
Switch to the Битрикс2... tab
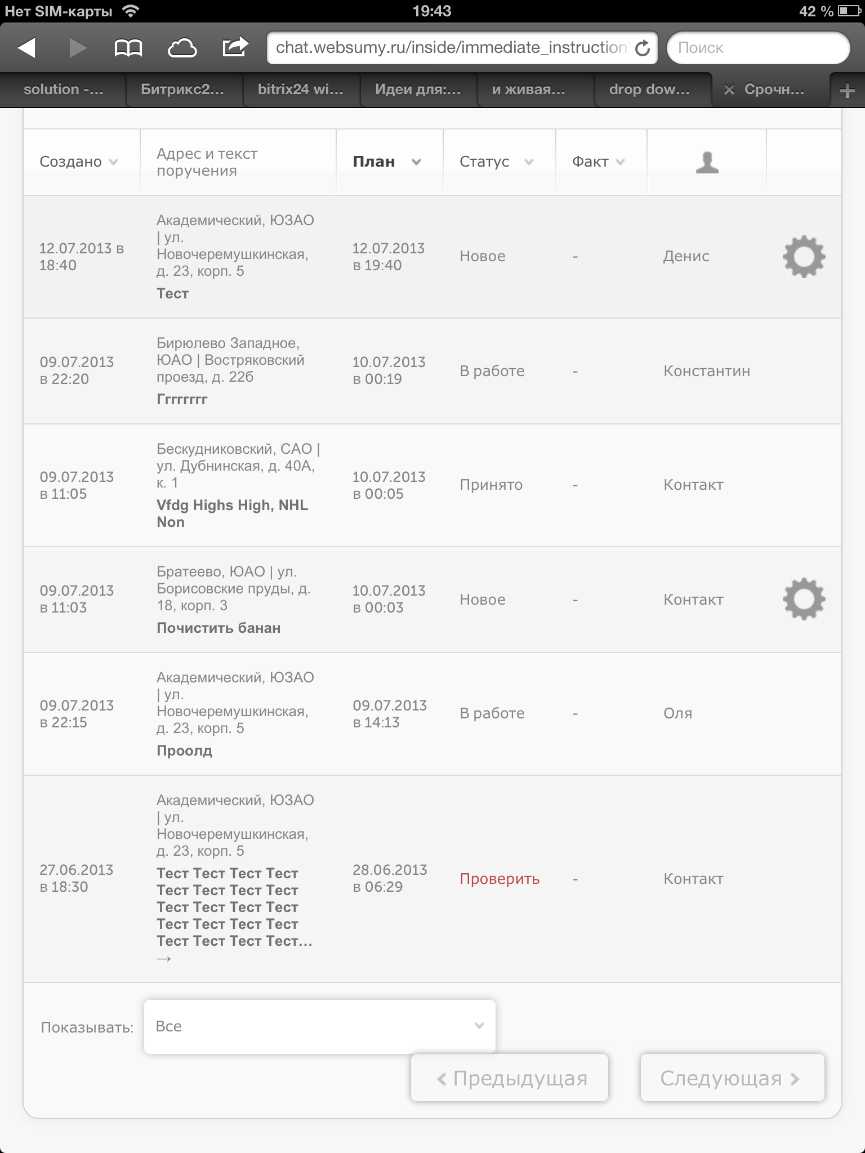pos(182,90)
